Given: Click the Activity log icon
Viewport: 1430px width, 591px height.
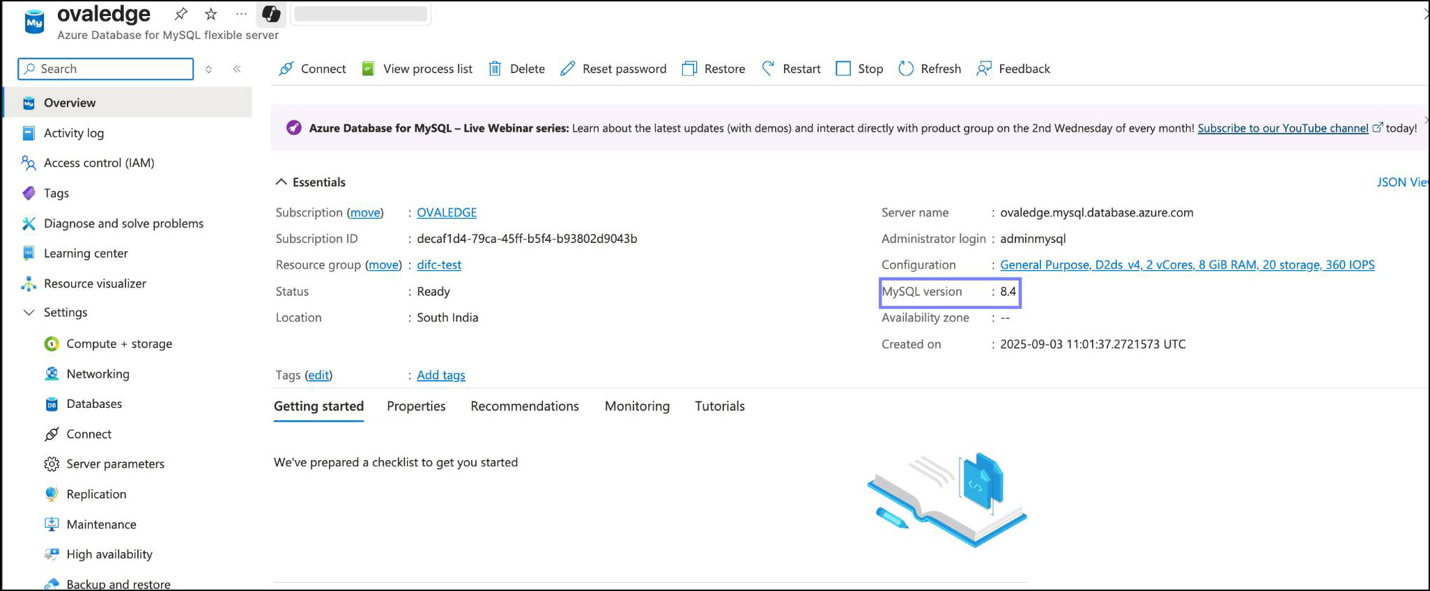Looking at the screenshot, I should tap(29, 133).
